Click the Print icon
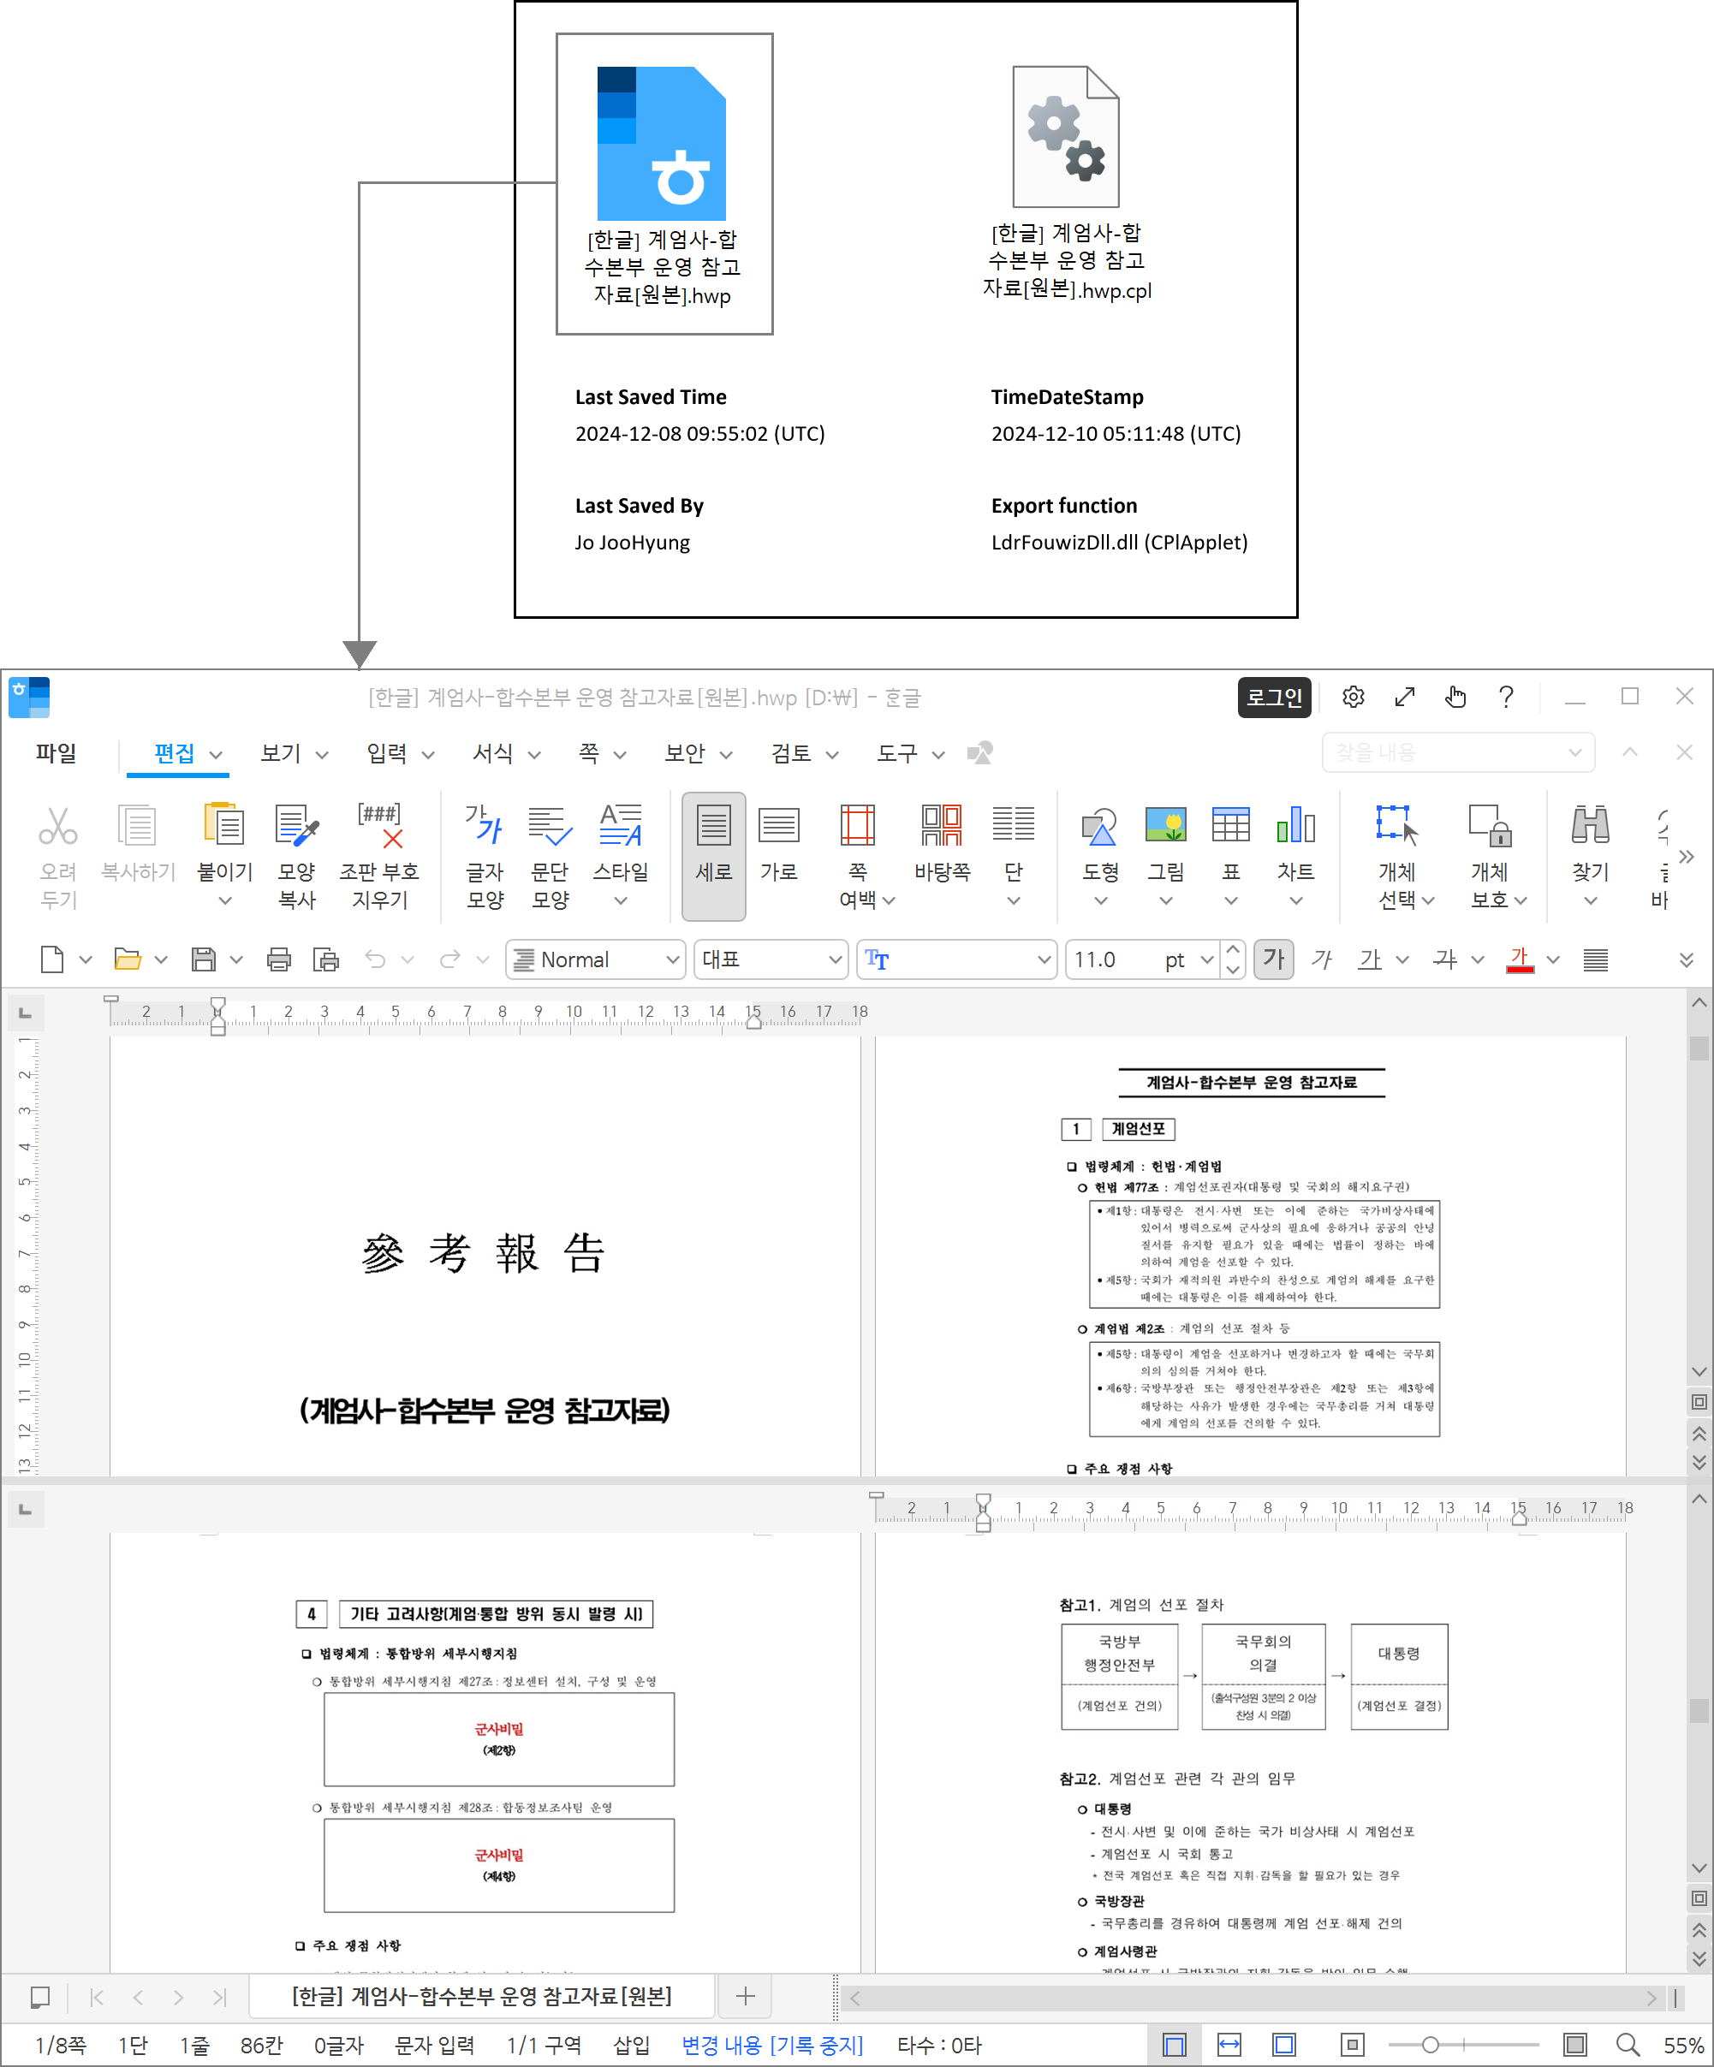 coord(278,959)
